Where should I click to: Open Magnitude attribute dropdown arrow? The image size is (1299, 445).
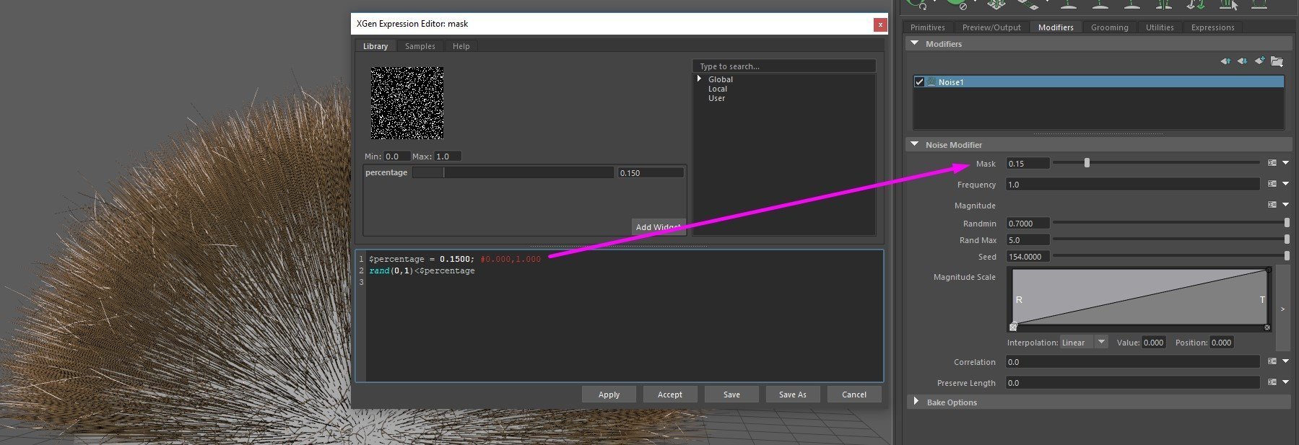(x=1285, y=205)
